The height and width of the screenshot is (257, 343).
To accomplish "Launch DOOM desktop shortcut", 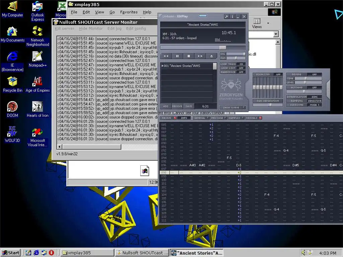I will click(12, 109).
